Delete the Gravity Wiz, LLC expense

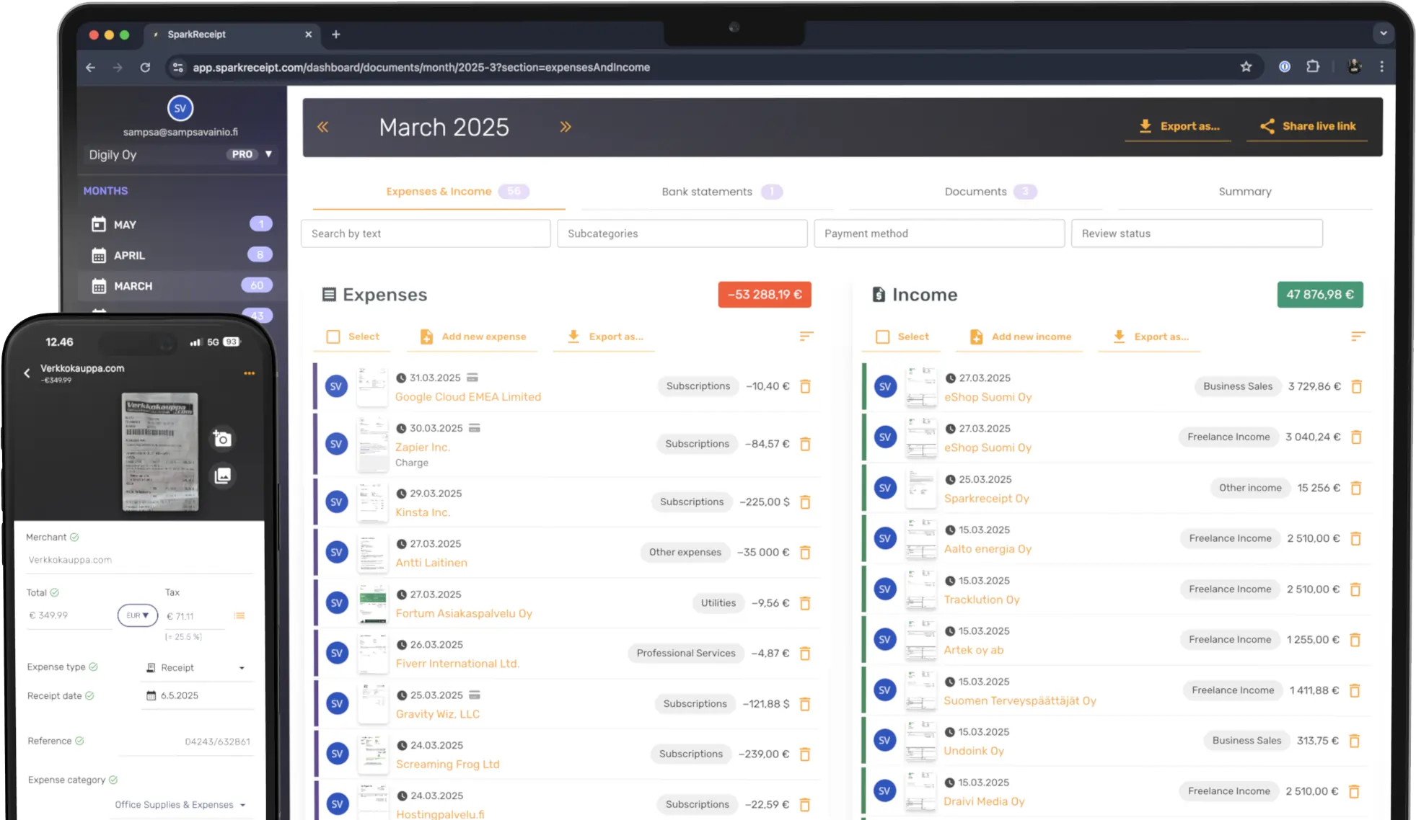point(806,704)
